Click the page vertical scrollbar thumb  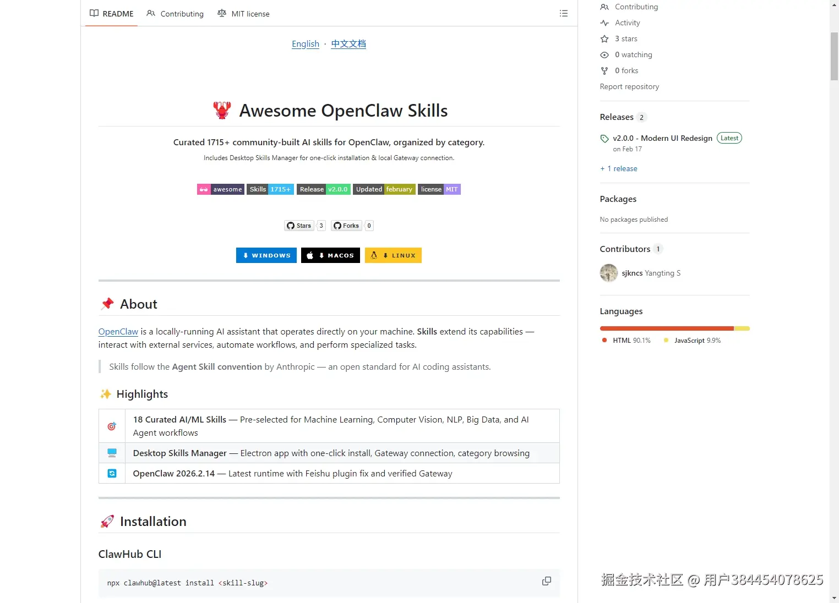pyautogui.click(x=834, y=57)
